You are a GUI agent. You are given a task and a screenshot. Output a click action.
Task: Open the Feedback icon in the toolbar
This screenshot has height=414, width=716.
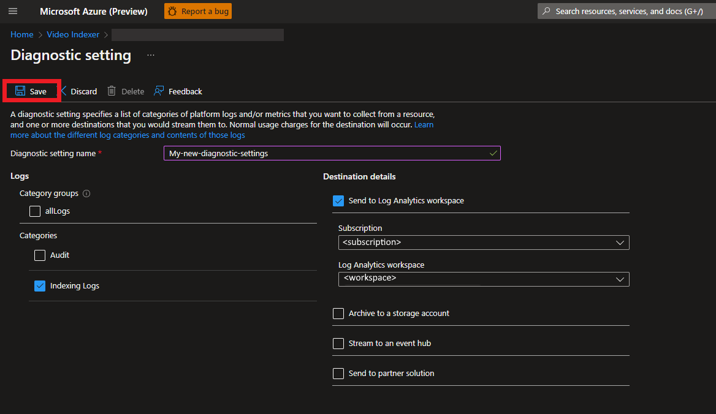tap(159, 91)
